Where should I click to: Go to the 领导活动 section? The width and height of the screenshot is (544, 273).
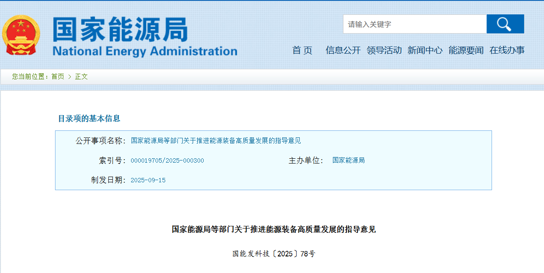pyautogui.click(x=384, y=51)
